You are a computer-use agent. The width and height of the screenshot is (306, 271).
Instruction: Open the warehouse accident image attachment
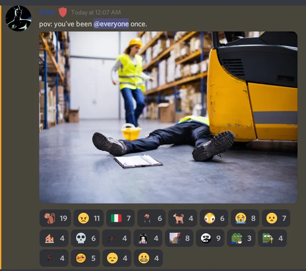168,117
